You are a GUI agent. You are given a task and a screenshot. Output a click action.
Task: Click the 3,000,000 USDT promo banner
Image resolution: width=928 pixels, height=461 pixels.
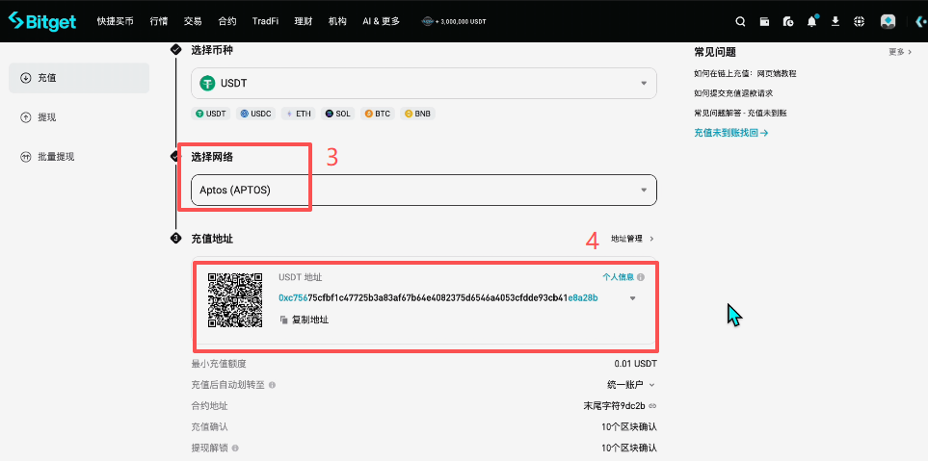453,21
